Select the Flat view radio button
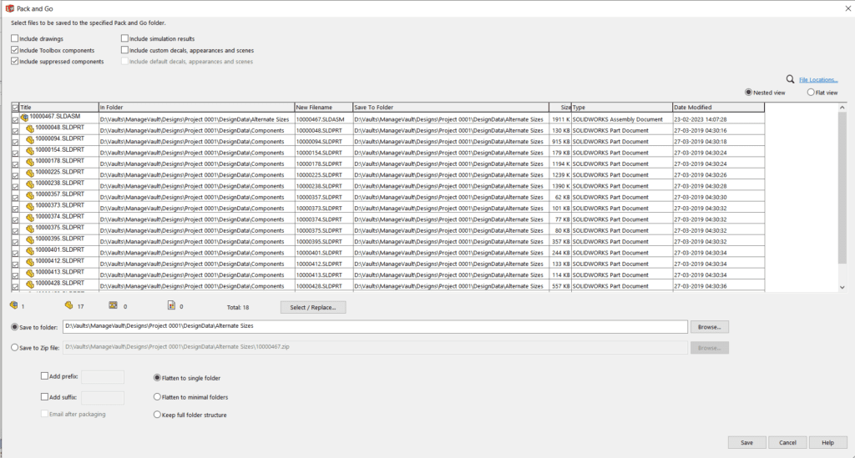 811,93
